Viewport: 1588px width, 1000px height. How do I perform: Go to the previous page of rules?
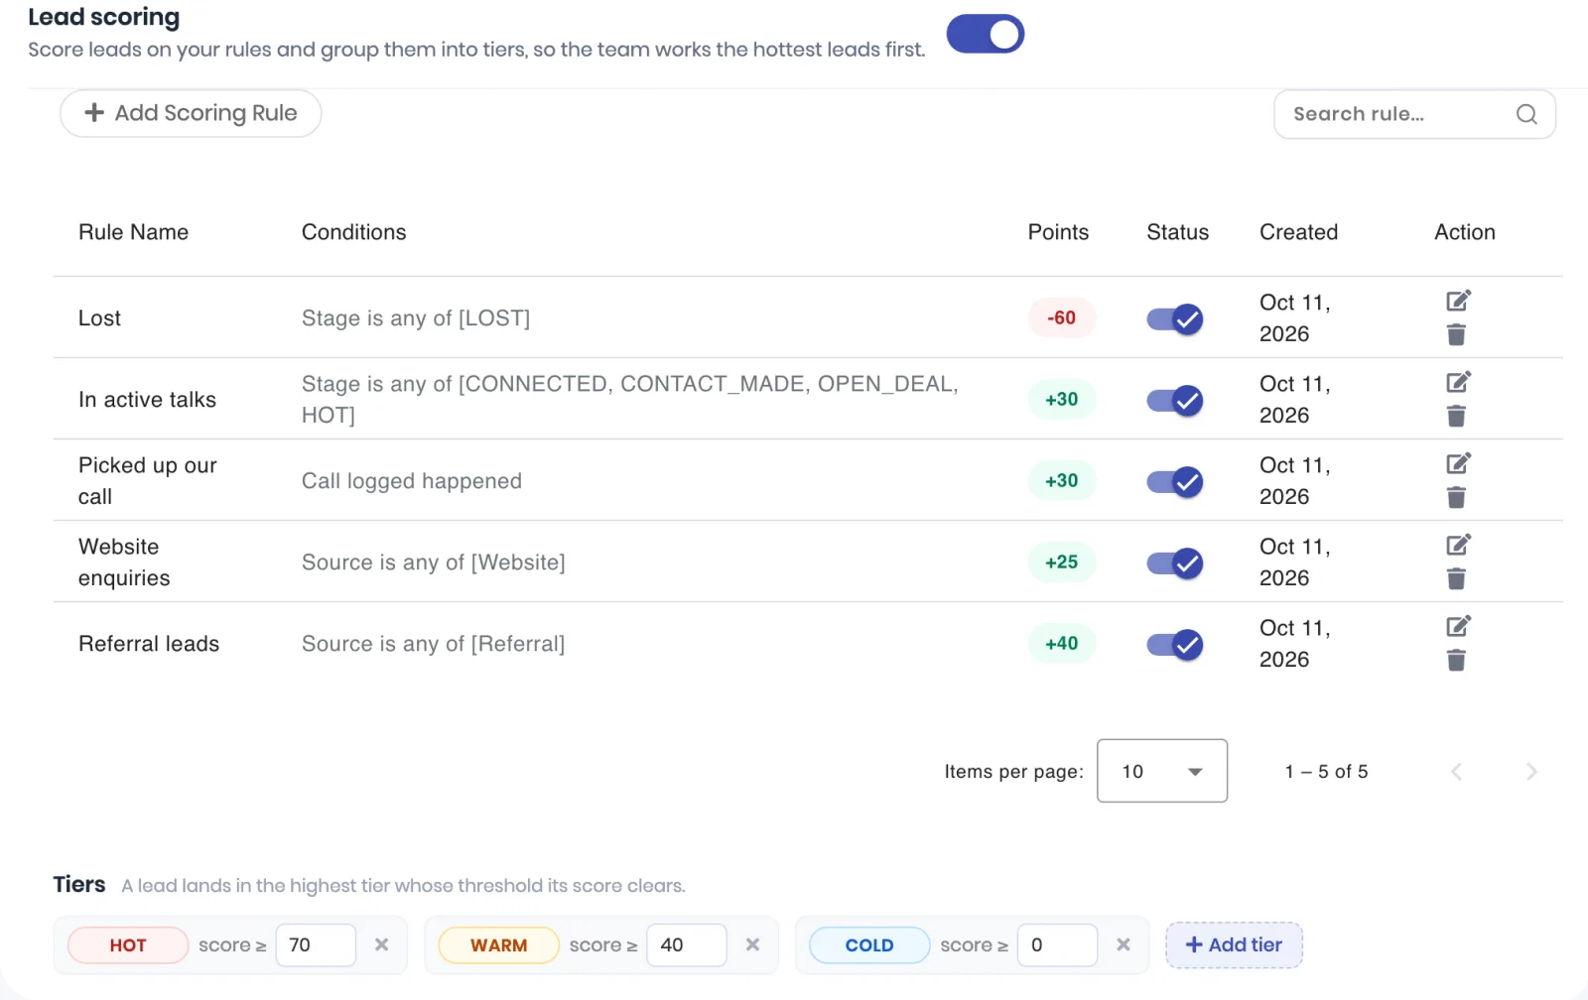click(1456, 772)
